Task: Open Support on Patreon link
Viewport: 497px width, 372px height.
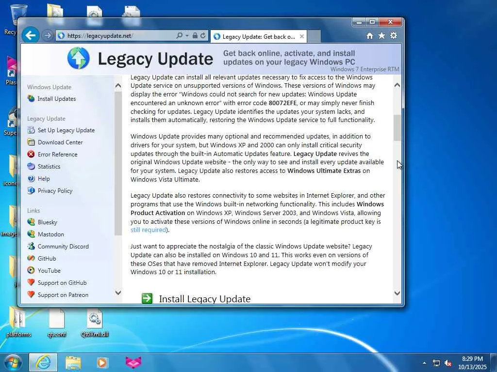Action: pos(63,295)
